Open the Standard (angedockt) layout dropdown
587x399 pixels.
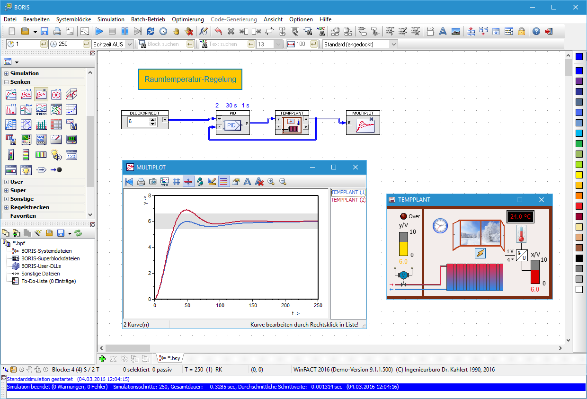360,44
